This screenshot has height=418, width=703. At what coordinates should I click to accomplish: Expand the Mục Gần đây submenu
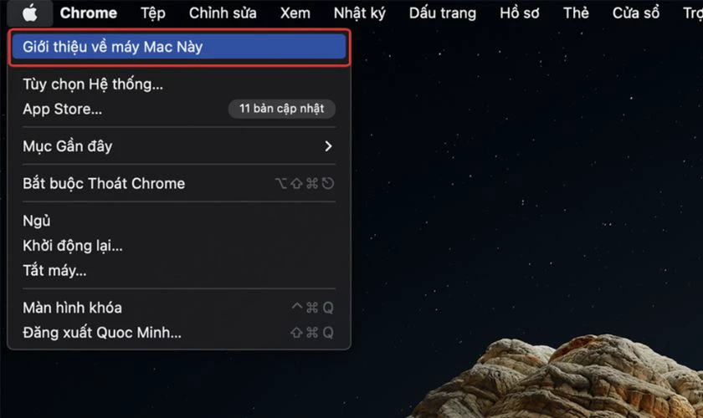179,146
